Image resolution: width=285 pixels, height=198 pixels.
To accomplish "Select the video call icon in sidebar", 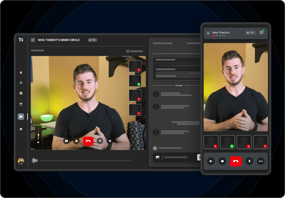I will (x=21, y=117).
